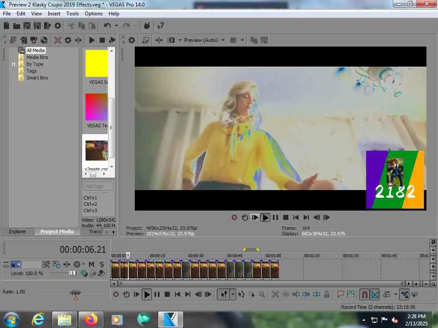
Task: Toggle Loop Playback under video preview
Action: pyautogui.click(x=245, y=217)
